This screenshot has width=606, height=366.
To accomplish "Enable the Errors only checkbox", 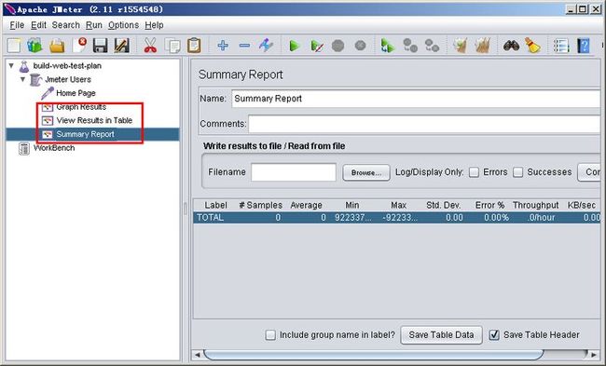I will (474, 172).
